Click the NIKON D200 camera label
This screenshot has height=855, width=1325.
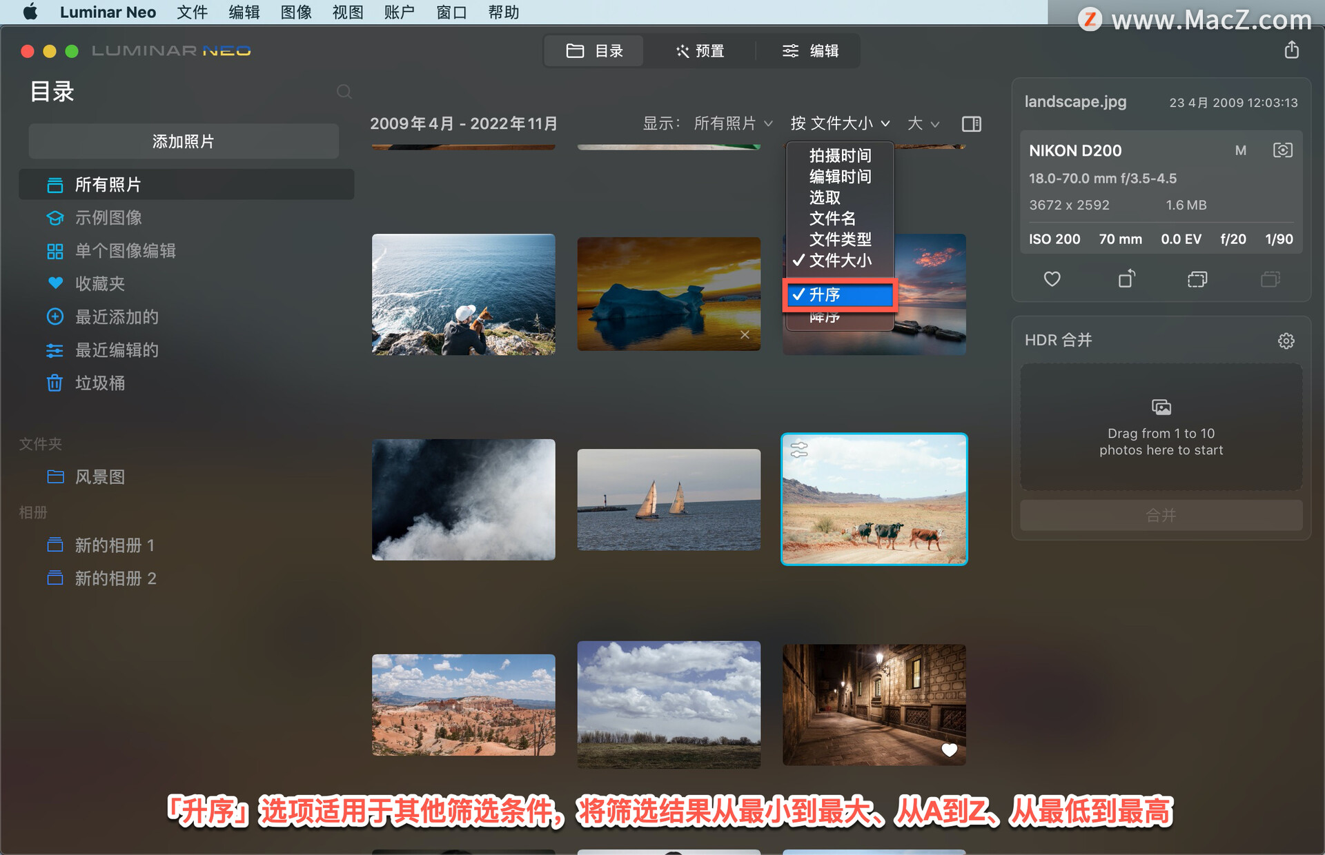(x=1075, y=150)
